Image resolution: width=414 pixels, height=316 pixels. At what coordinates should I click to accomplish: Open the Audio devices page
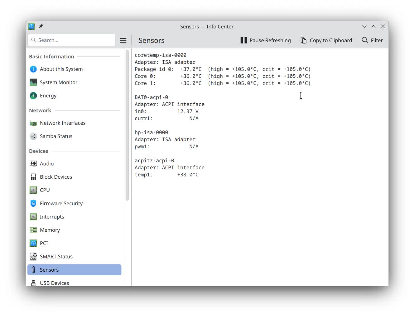coord(74,164)
